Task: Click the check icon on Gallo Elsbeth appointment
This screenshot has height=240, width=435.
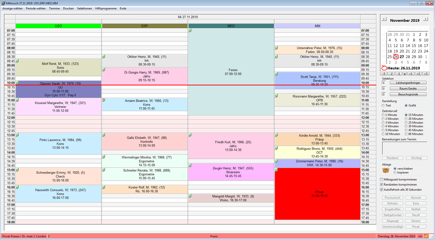Action: [104, 135]
